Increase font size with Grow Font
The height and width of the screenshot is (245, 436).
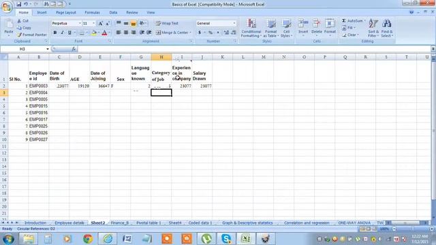tap(100, 23)
